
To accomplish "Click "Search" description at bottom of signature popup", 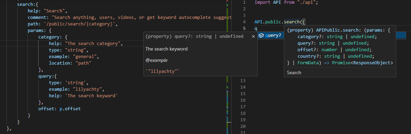I will (294, 72).
